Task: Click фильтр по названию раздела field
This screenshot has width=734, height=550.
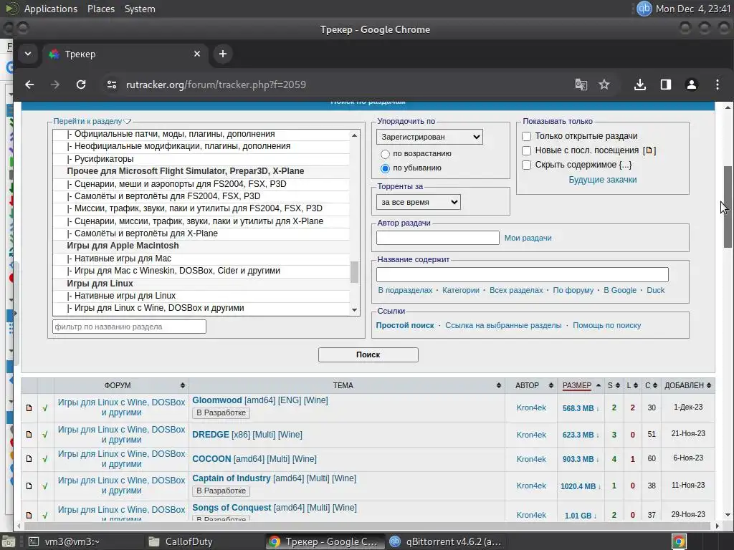Action: point(129,327)
